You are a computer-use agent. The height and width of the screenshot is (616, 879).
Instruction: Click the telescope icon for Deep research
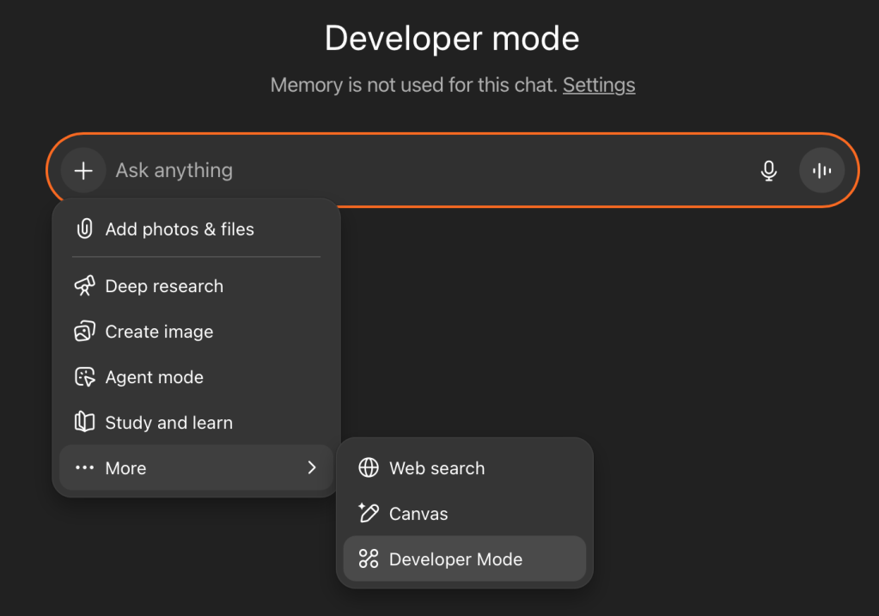click(84, 286)
